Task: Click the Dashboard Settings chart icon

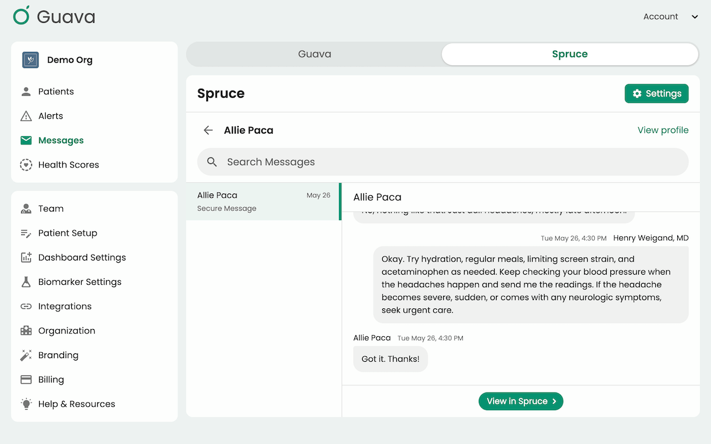Action: coord(26,258)
